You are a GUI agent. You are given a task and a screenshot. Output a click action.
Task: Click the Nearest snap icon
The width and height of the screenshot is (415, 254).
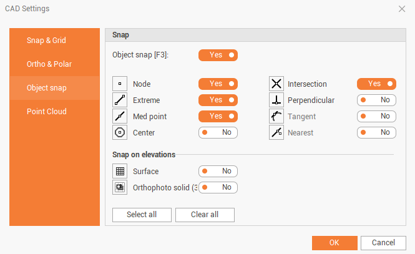[276, 132]
